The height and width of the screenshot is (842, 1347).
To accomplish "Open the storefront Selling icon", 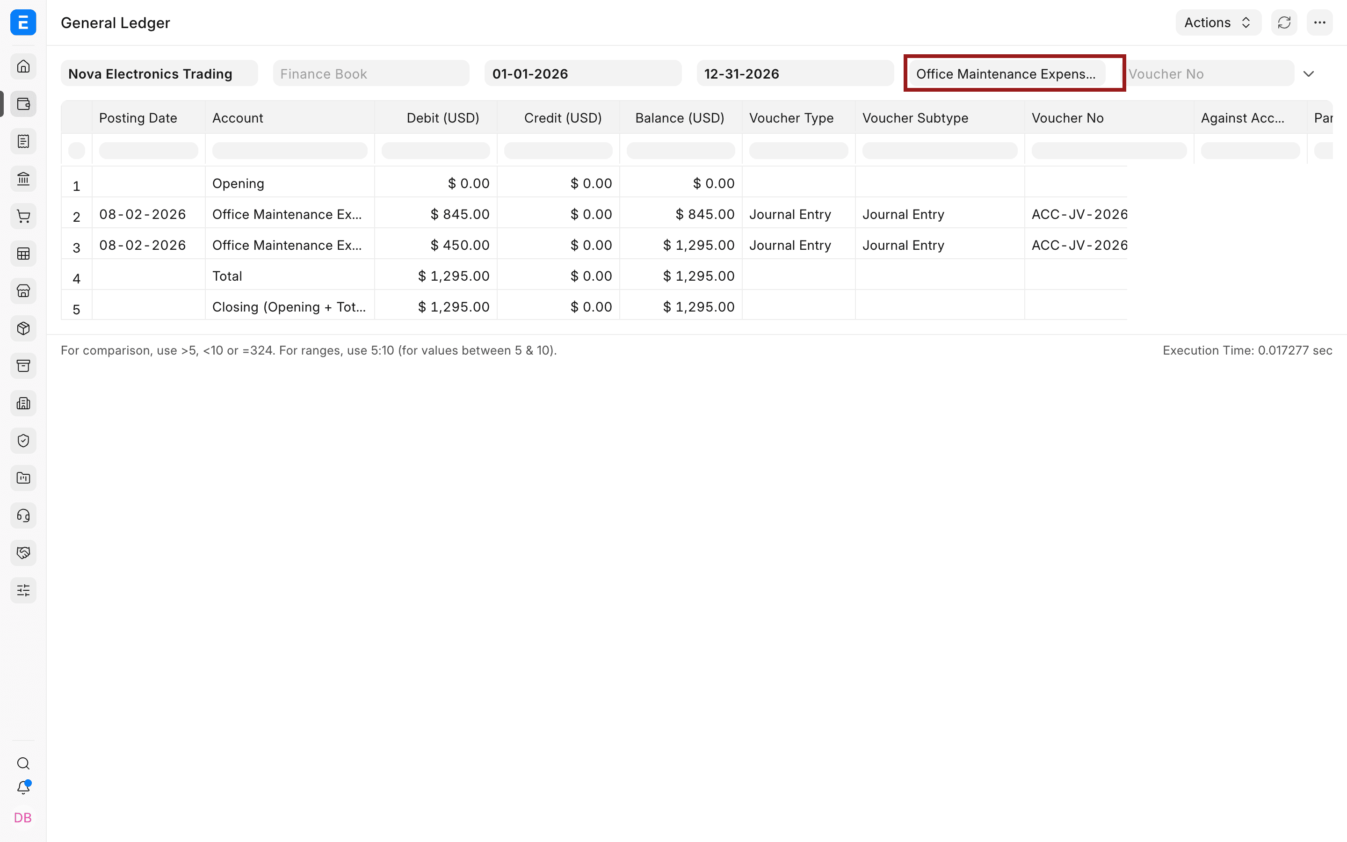I will (23, 291).
